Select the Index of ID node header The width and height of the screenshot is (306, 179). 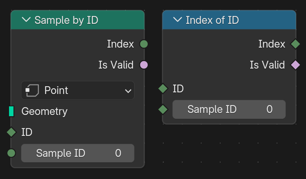coord(229,20)
